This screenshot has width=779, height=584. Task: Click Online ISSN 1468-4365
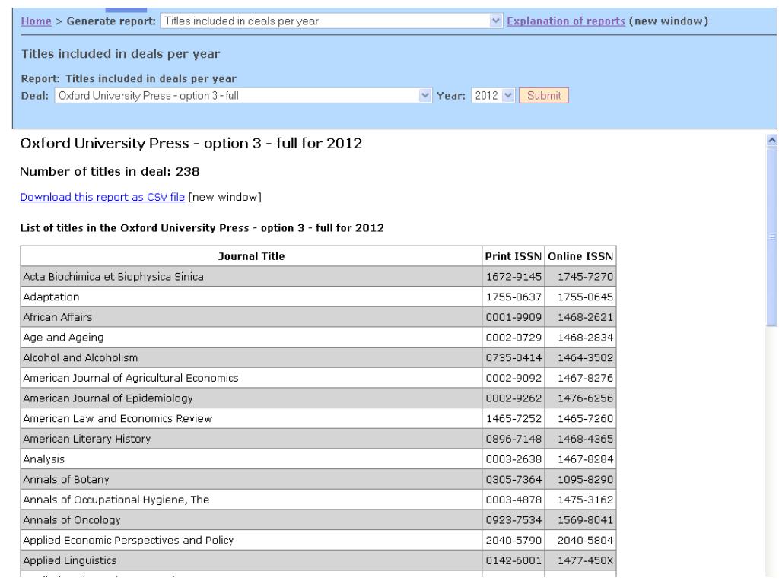click(x=585, y=439)
